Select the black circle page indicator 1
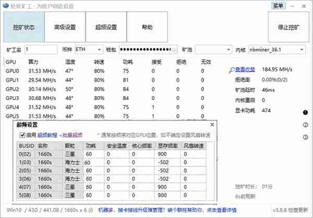Viewport: 313px width, 218px height. coord(305,113)
